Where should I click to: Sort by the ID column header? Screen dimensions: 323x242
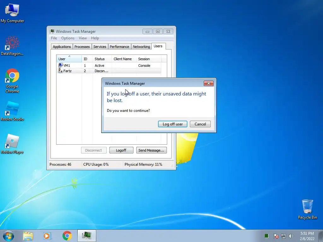87,59
